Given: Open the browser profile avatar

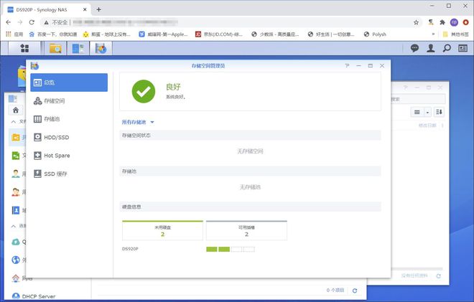Looking at the screenshot, I should tap(454, 22).
